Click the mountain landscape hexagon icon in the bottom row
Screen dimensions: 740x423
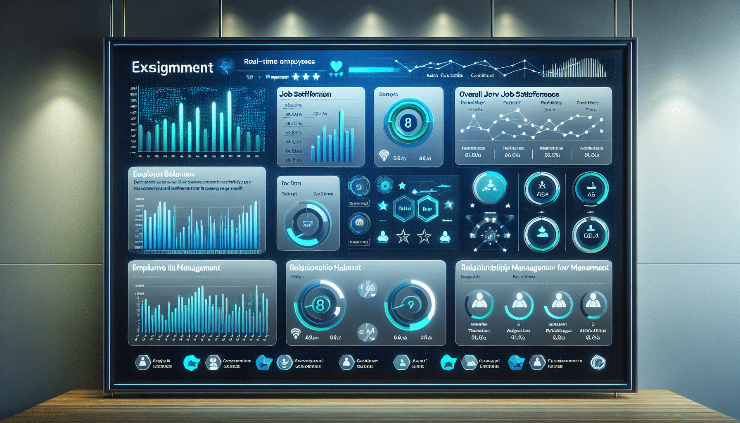coord(470,362)
